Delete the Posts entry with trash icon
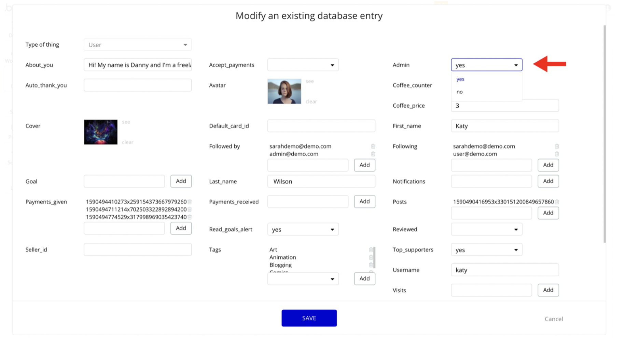The height and width of the screenshot is (338, 625). point(557,202)
